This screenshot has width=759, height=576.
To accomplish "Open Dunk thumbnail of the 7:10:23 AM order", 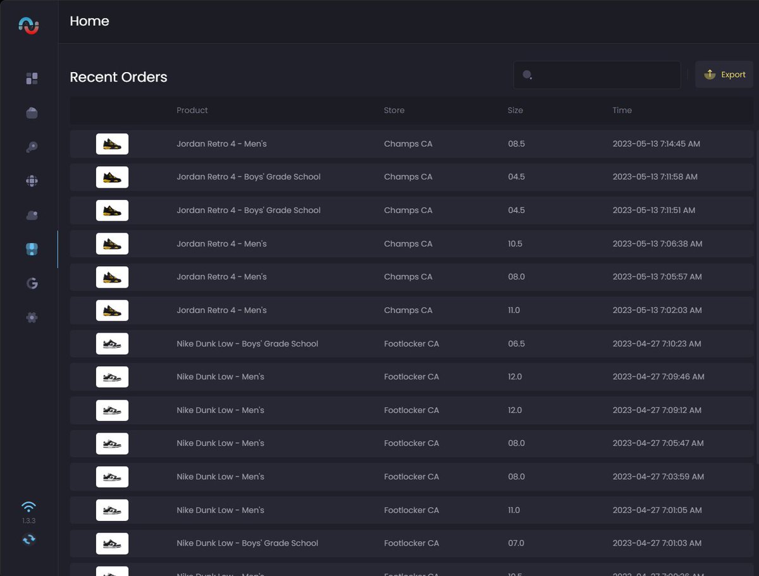I will [x=112, y=343].
